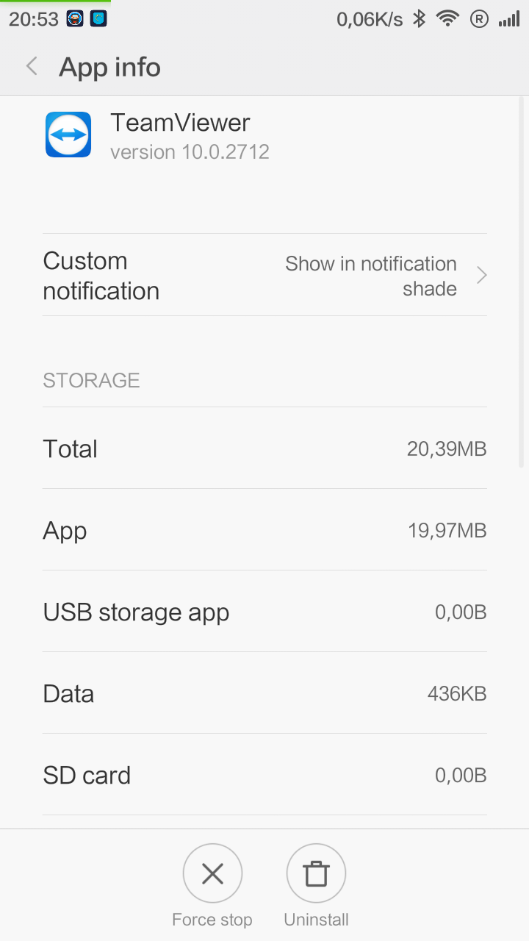
Task: Tap the back arrow in header
Action: point(32,67)
